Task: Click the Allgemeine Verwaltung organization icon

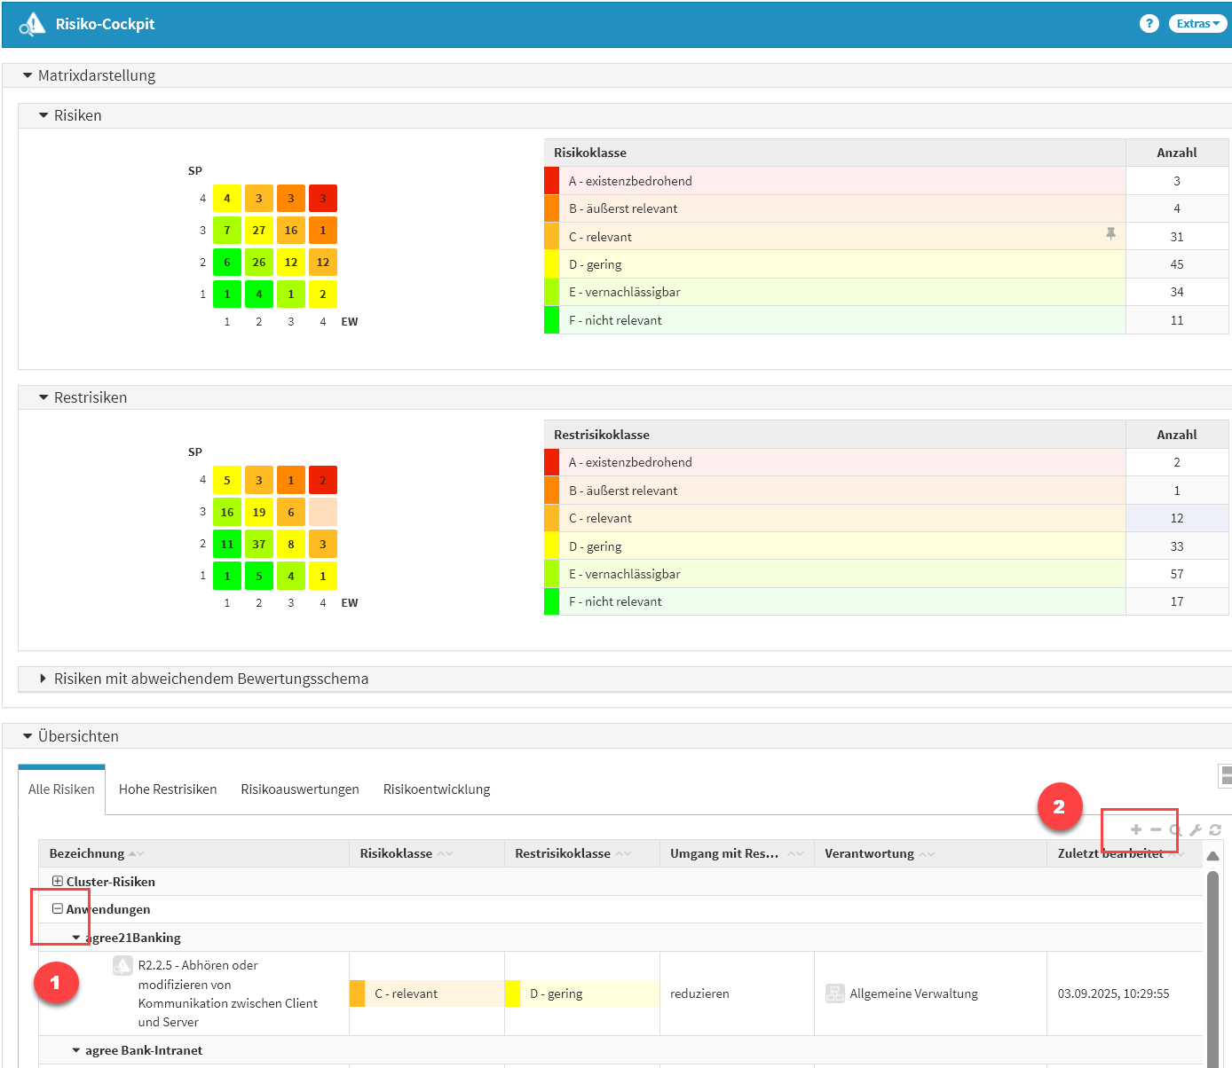Action: [x=834, y=993]
